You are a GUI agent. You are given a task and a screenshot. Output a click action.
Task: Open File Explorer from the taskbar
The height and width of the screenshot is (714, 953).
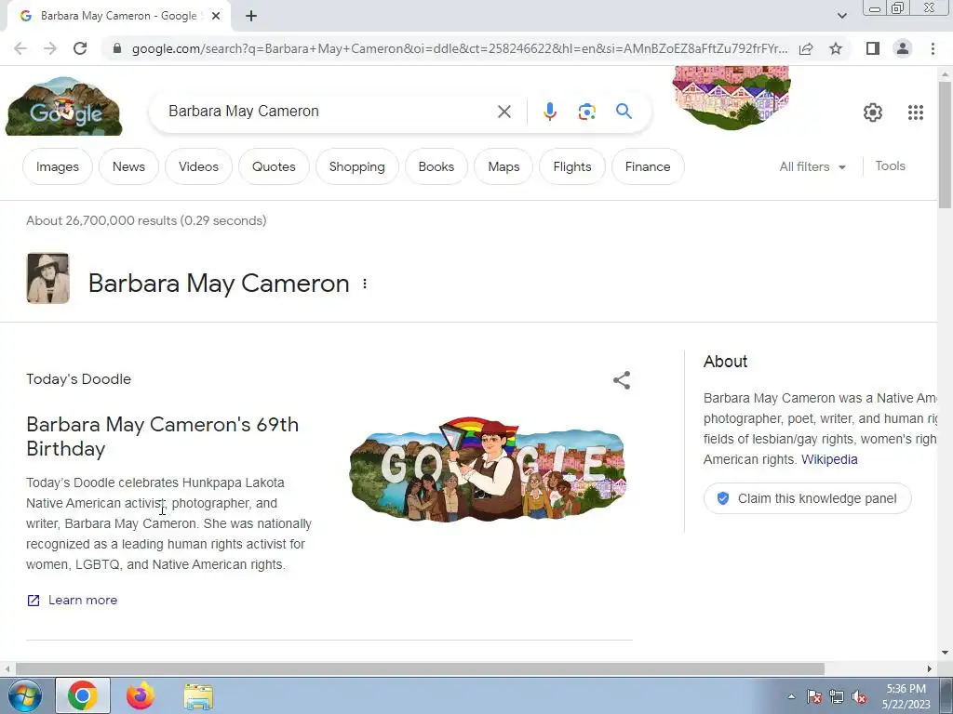tap(198, 696)
